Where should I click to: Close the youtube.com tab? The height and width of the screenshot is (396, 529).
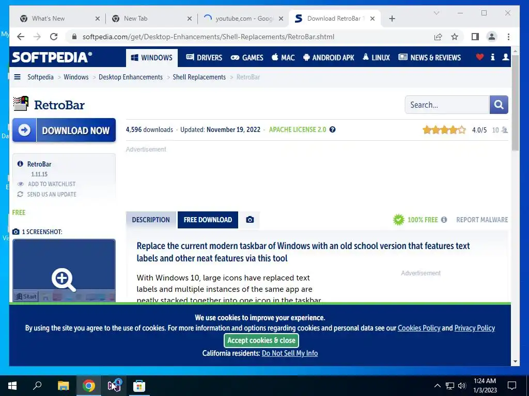point(281,19)
